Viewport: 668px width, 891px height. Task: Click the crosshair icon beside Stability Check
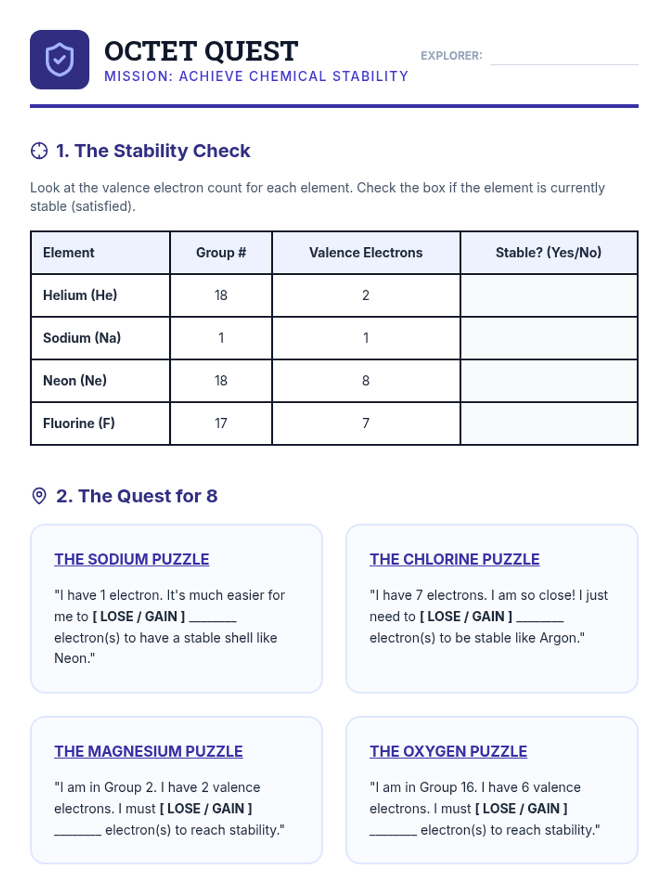[39, 151]
